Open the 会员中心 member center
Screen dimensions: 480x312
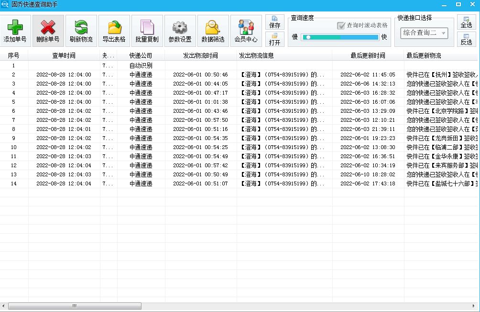click(245, 30)
